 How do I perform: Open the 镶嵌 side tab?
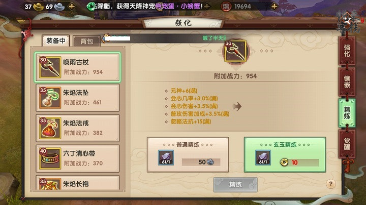[x=347, y=81]
